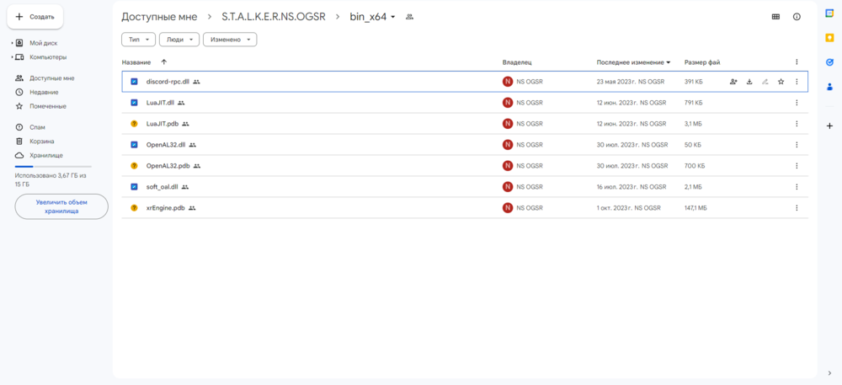
Task: Open Contacts side panel icon
Action: click(829, 87)
